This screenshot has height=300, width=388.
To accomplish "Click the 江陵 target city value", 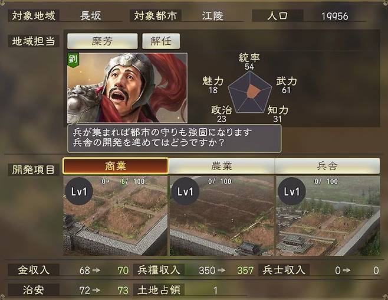I will point(212,16).
